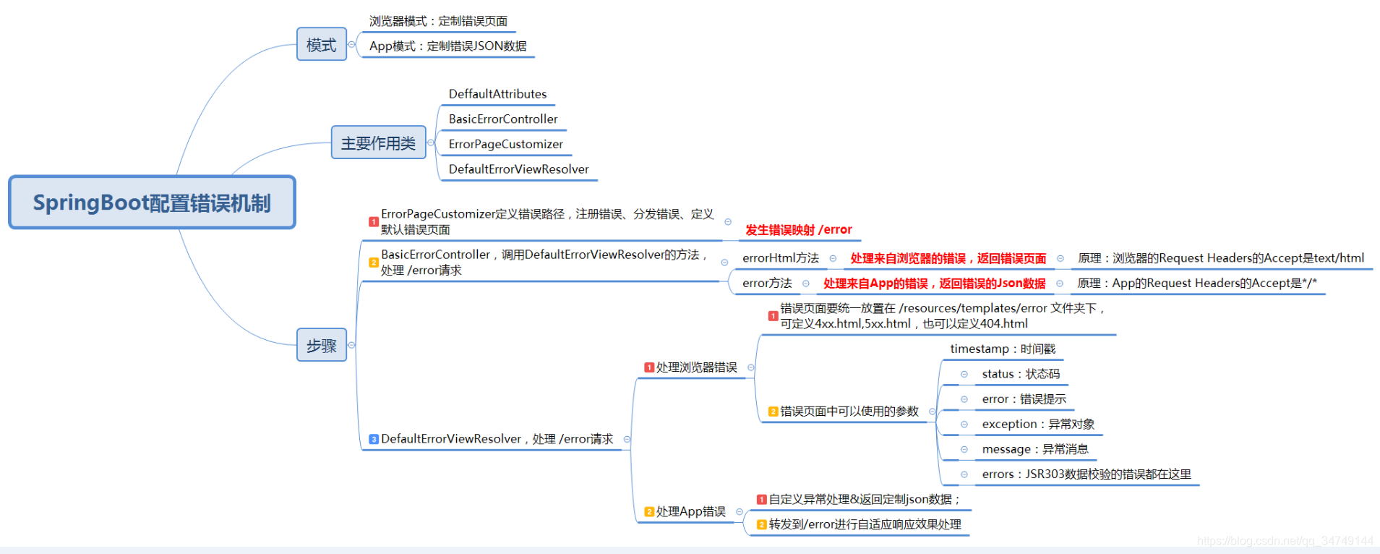Screen dimensions: 1380x554
Task: Select the message：异常消息 node
Action: [1035, 449]
